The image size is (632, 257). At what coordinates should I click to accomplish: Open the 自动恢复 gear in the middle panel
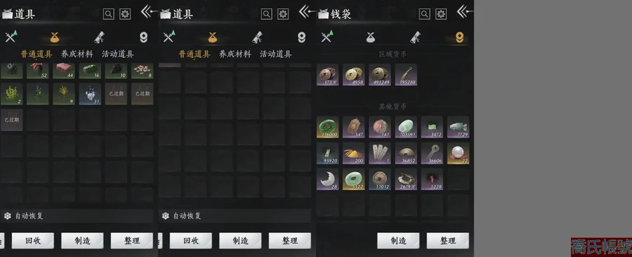tap(165, 216)
